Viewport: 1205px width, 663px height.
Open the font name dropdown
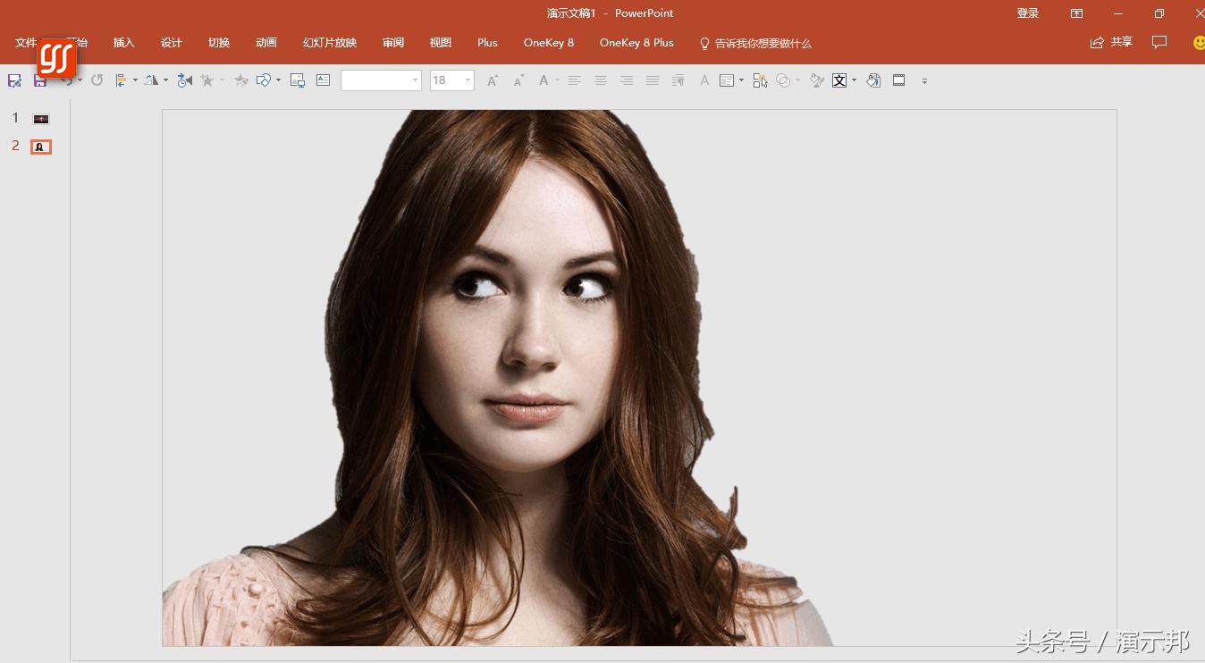coord(415,80)
